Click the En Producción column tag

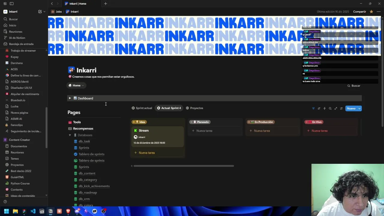[260, 122]
